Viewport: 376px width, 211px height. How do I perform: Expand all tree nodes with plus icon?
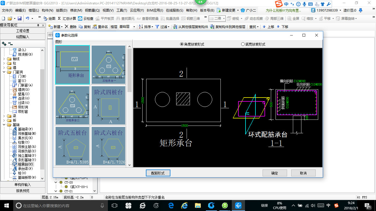pos(4,43)
